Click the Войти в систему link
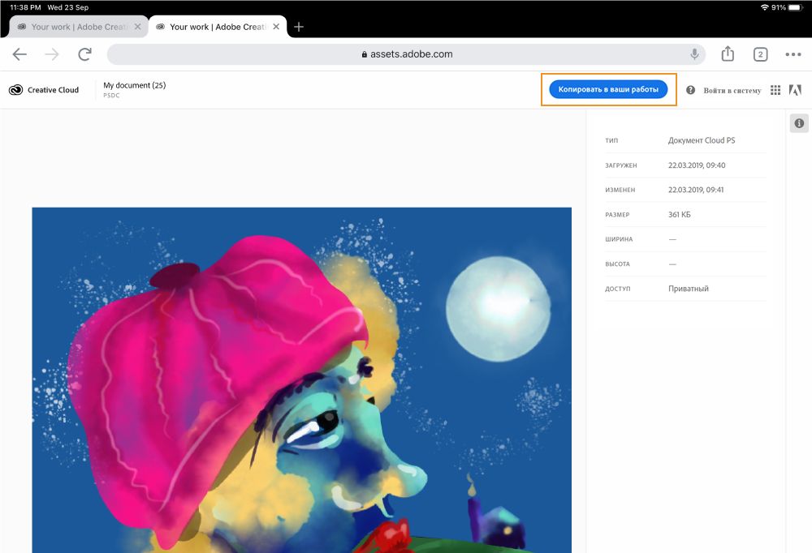 pos(733,90)
